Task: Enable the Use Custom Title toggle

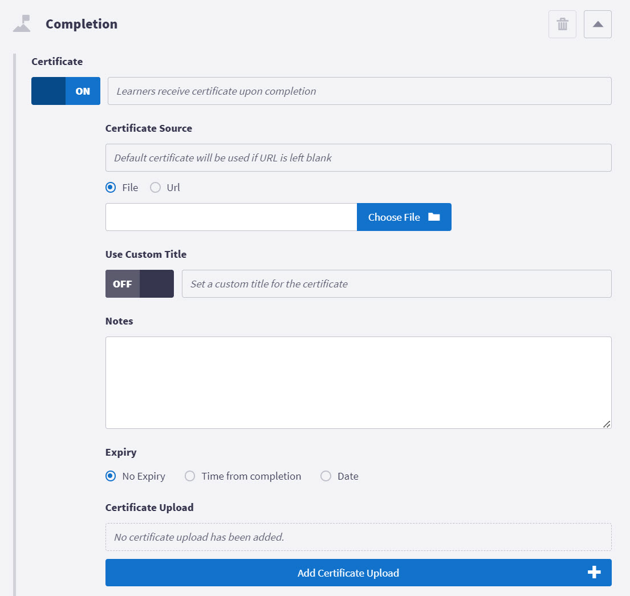Action: click(139, 283)
